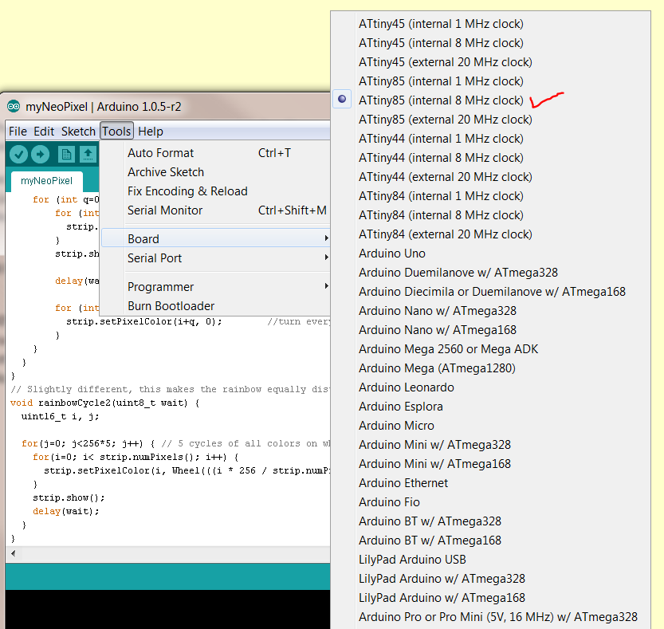Pick Arduino Mini w/ ATmega328
Viewport: 664px width, 629px height.
click(x=435, y=444)
